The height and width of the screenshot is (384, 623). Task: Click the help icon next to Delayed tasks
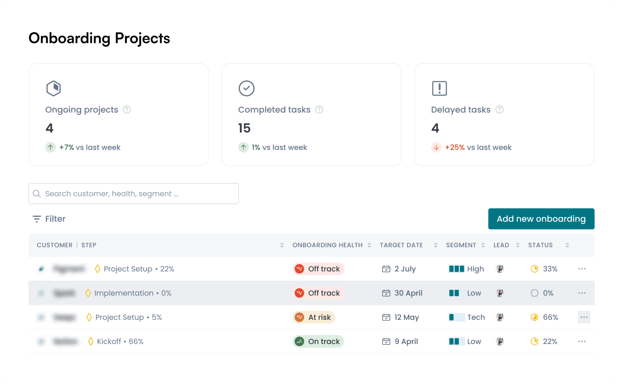click(500, 109)
